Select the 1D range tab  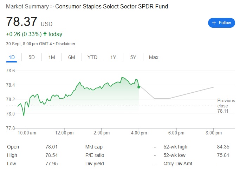pyautogui.click(x=12, y=57)
